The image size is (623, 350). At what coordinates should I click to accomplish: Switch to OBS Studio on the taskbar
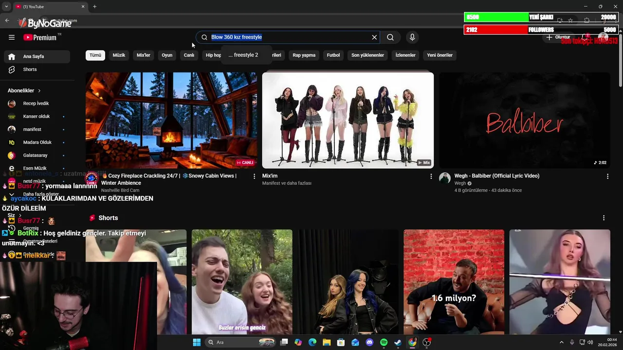point(426,342)
